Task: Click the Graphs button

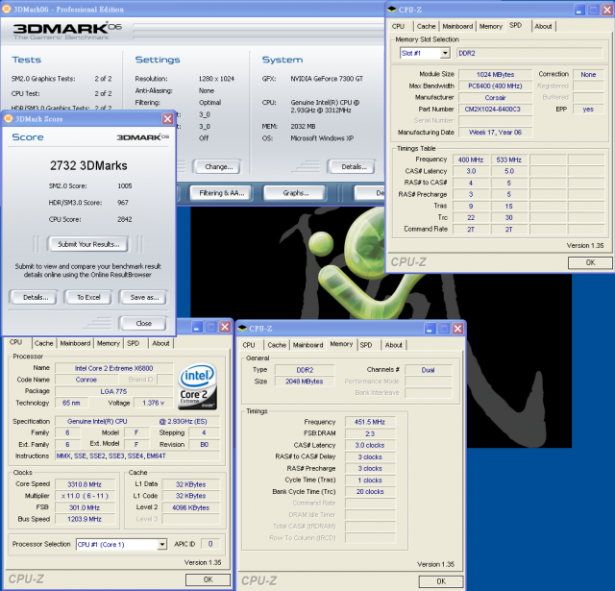Action: (295, 193)
